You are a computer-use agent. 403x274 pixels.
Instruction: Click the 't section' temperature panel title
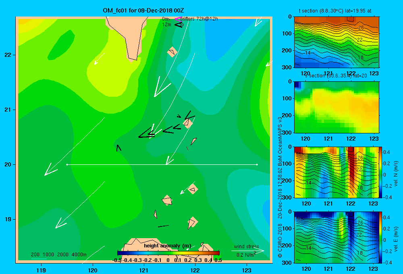(x=335, y=11)
